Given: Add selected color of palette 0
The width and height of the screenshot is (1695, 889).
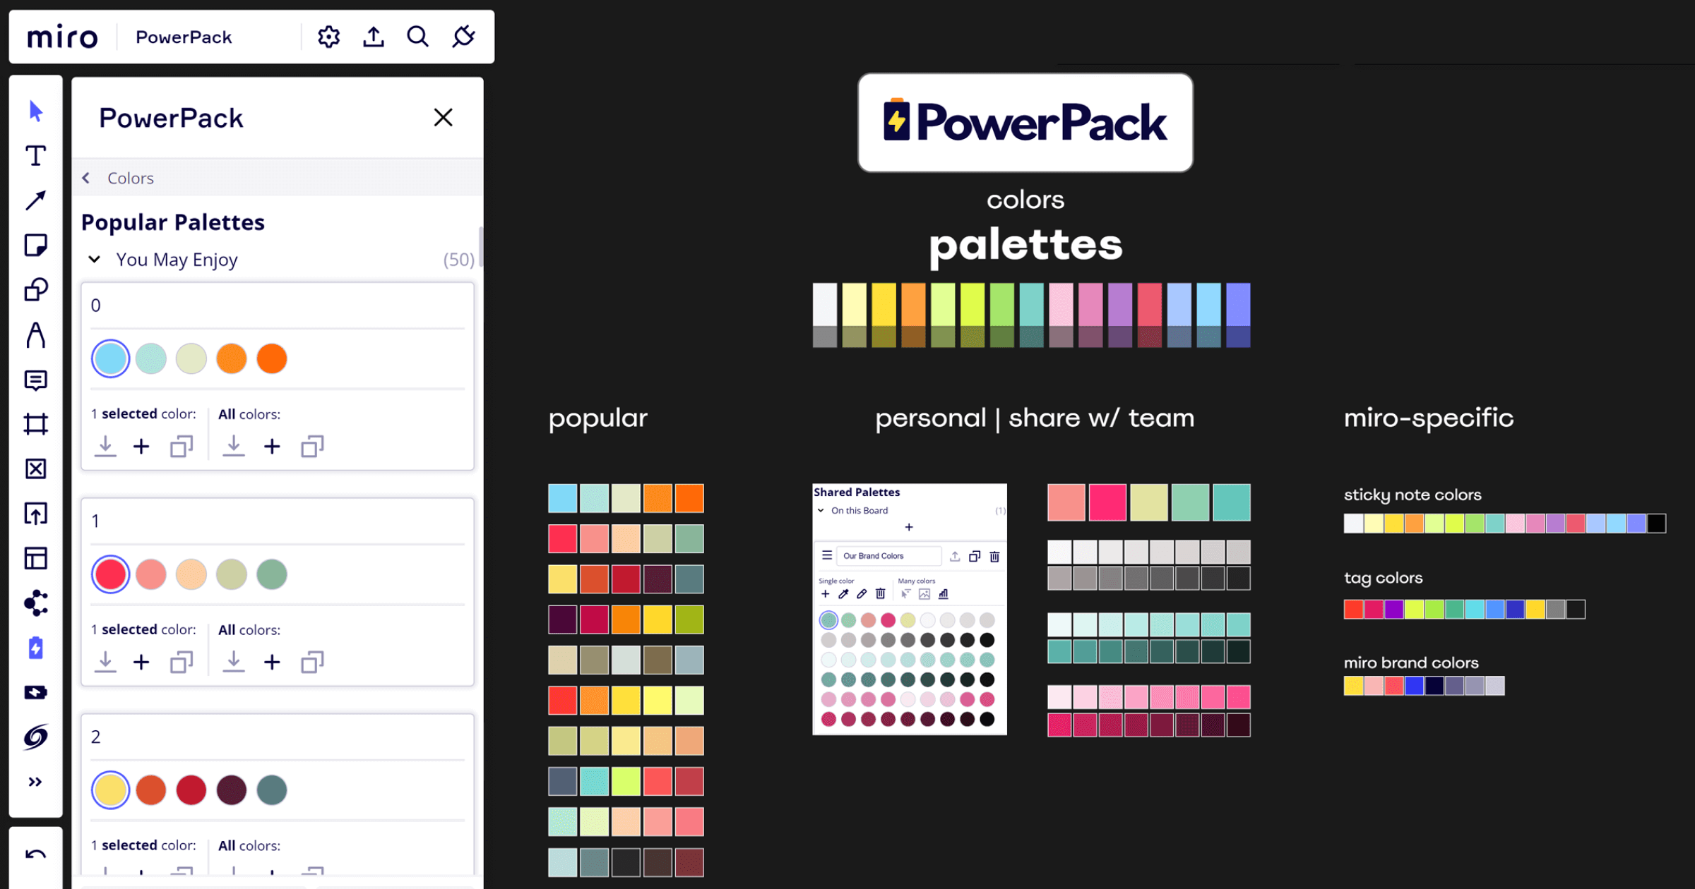Looking at the screenshot, I should point(141,446).
